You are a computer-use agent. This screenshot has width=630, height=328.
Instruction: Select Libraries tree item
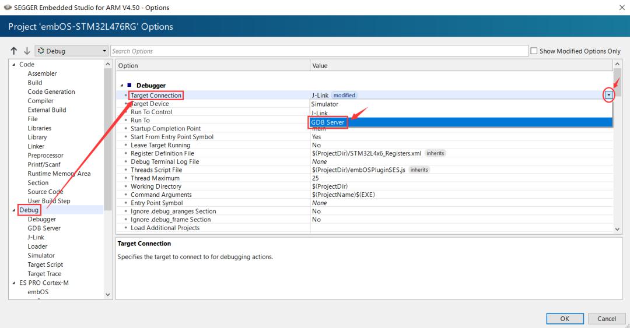(x=40, y=128)
